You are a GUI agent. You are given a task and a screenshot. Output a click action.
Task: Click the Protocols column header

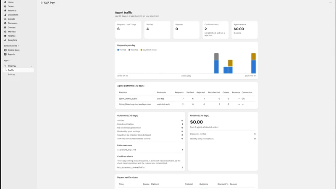(162, 92)
